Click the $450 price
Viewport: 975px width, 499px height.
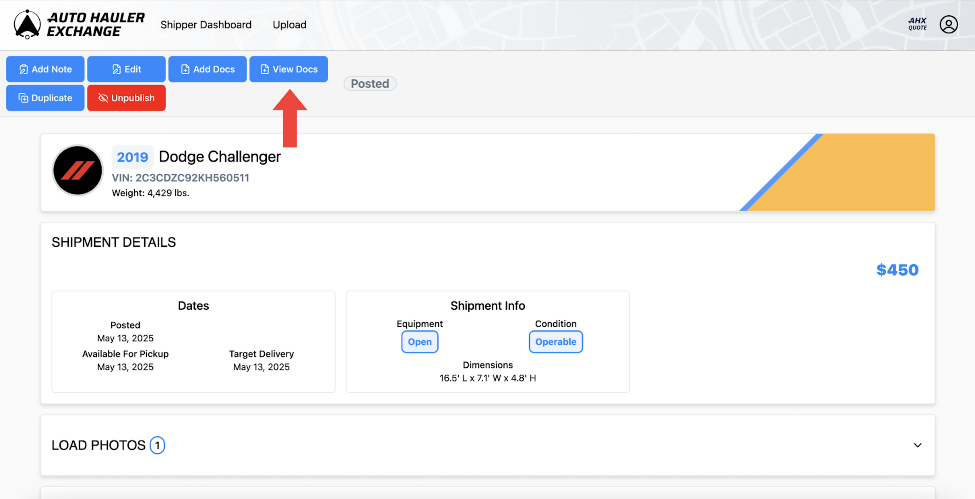(x=897, y=270)
